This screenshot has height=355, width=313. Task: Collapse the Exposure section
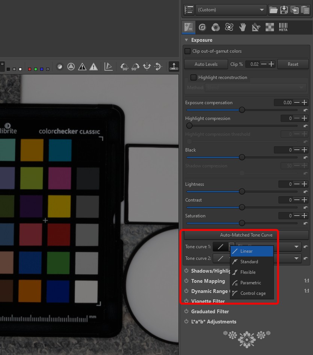coord(186,40)
